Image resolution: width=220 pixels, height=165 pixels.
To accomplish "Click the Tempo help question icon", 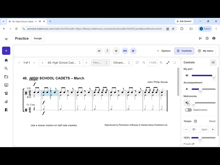I will 195,121.
